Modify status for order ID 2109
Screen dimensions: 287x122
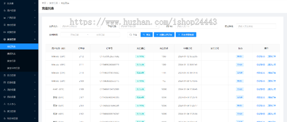[x=261, y=81]
